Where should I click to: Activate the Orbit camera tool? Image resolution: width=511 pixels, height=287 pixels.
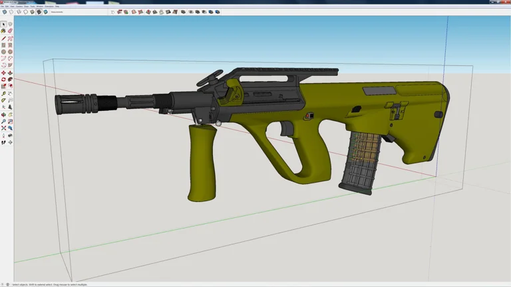tap(3, 115)
